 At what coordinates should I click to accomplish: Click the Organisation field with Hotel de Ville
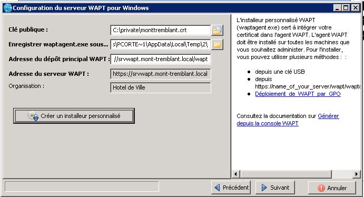tap(161, 87)
